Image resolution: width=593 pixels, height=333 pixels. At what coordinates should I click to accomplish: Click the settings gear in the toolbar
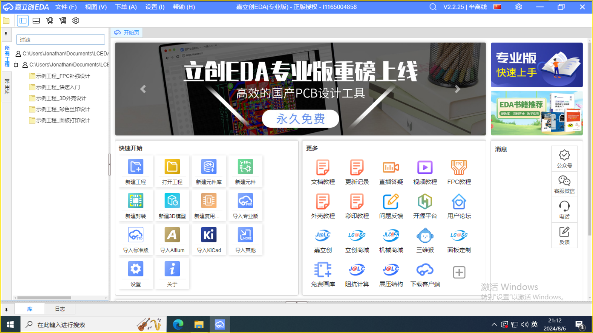(x=76, y=21)
